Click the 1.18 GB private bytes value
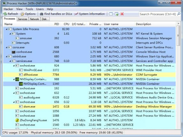The height and width of the screenshot is (137, 183). 96,102
